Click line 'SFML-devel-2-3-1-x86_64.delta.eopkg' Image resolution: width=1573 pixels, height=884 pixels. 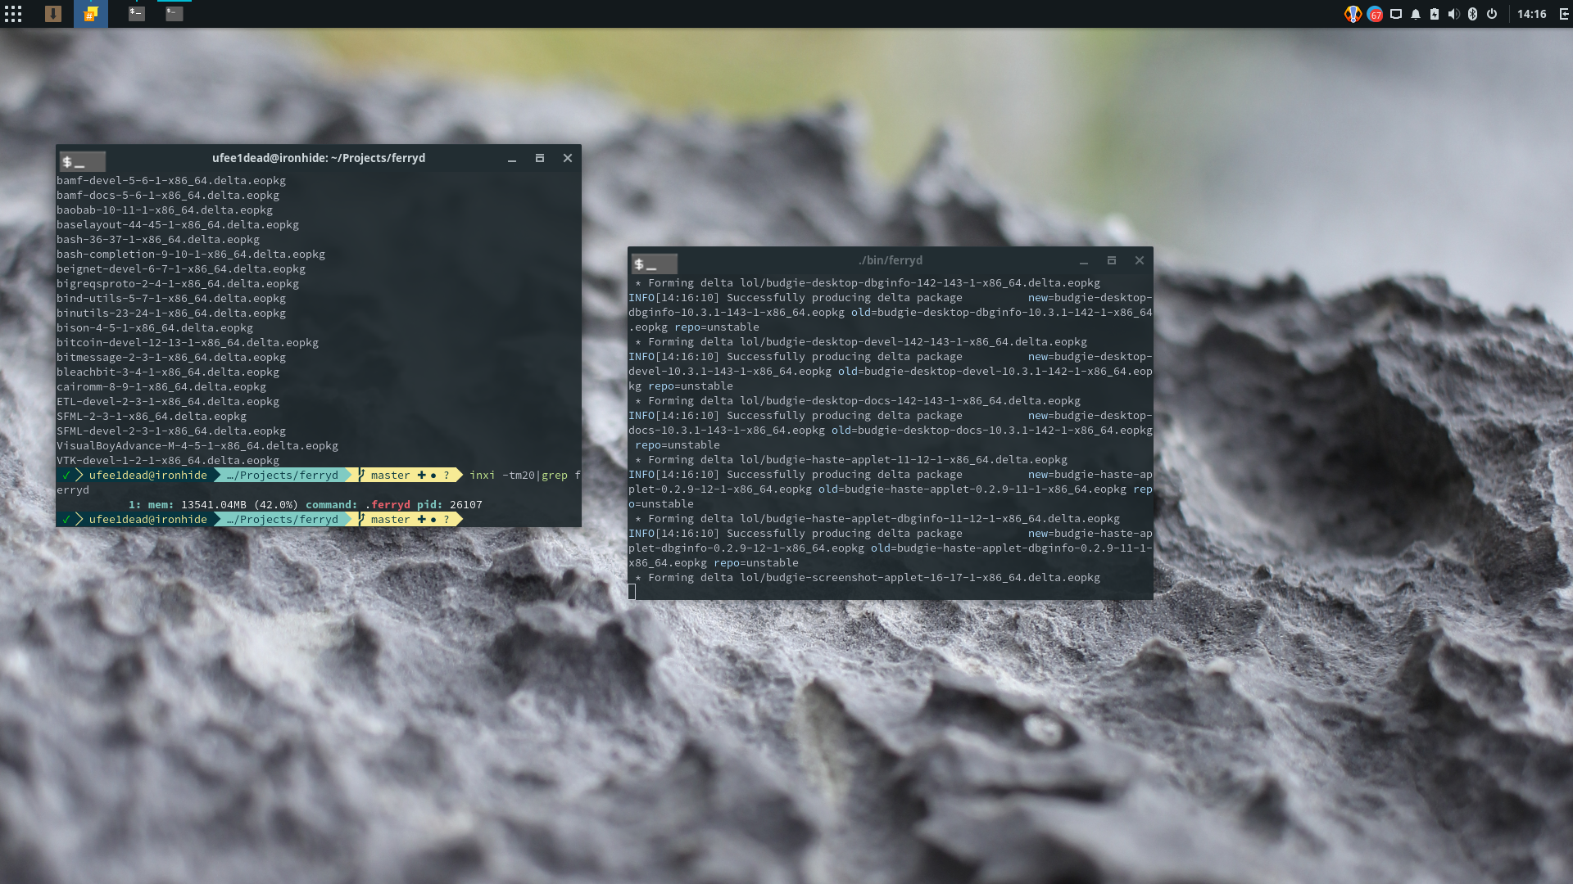tap(171, 431)
